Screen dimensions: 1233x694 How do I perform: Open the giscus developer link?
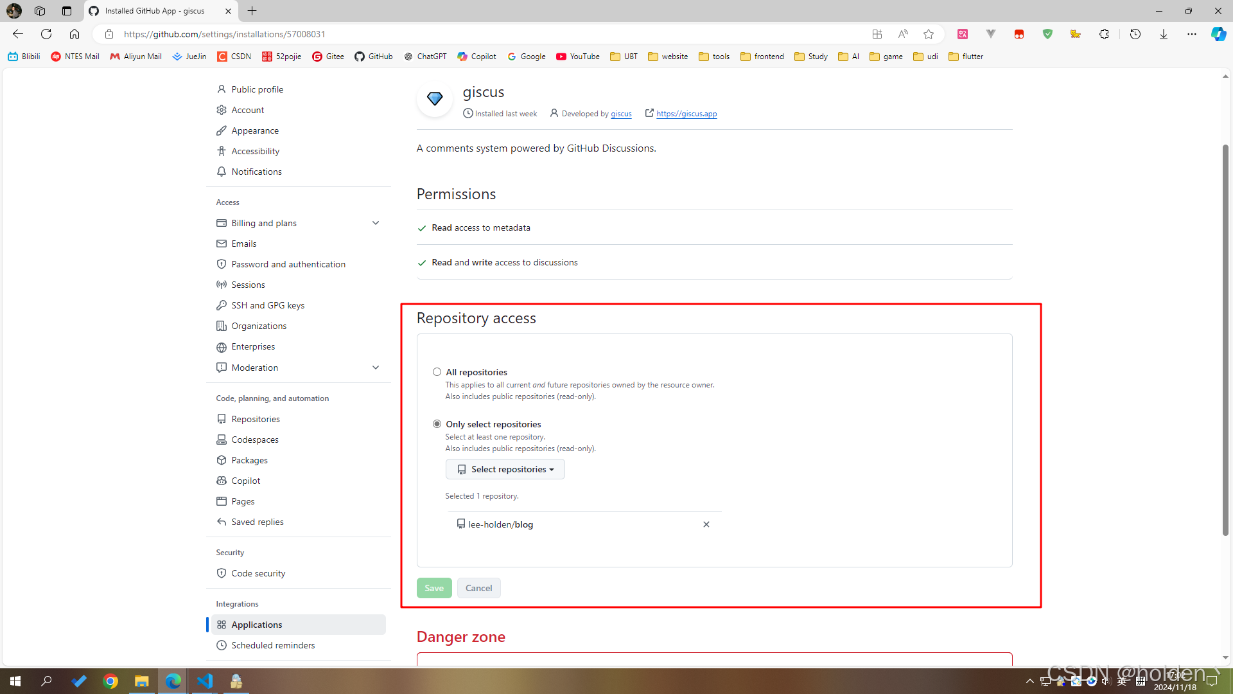coord(621,114)
